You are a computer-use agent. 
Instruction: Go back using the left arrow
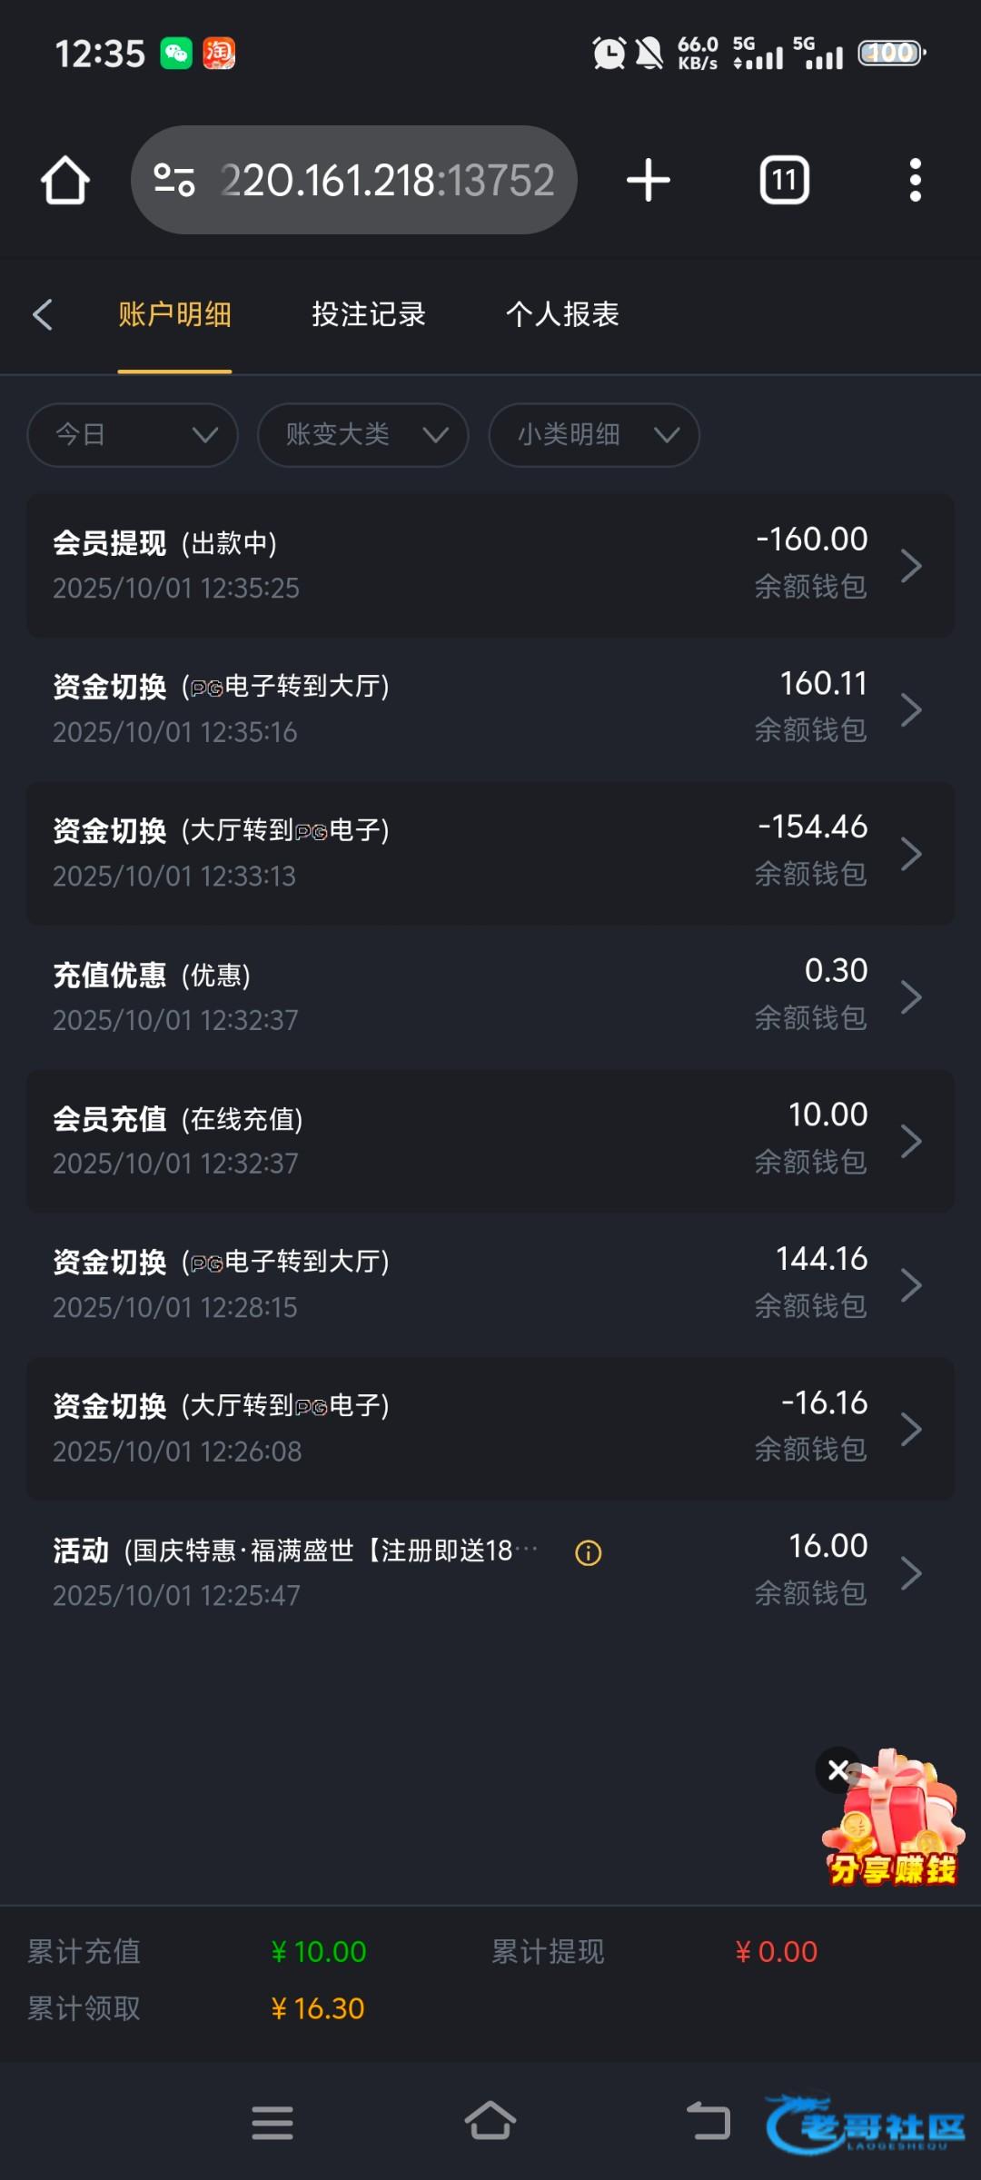[x=43, y=315]
